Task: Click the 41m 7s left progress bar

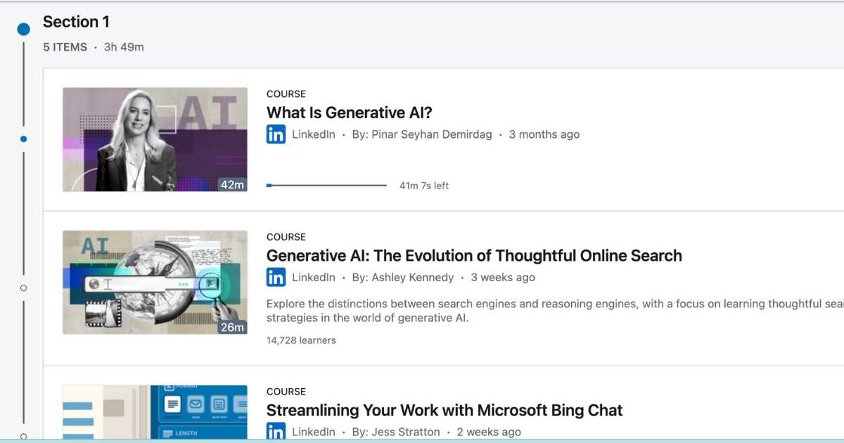Action: click(327, 185)
